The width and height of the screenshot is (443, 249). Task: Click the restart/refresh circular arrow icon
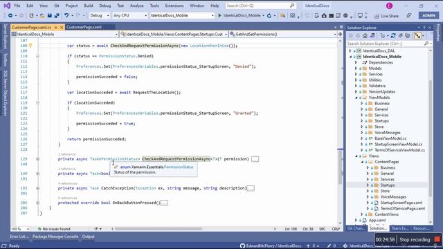point(269,15)
